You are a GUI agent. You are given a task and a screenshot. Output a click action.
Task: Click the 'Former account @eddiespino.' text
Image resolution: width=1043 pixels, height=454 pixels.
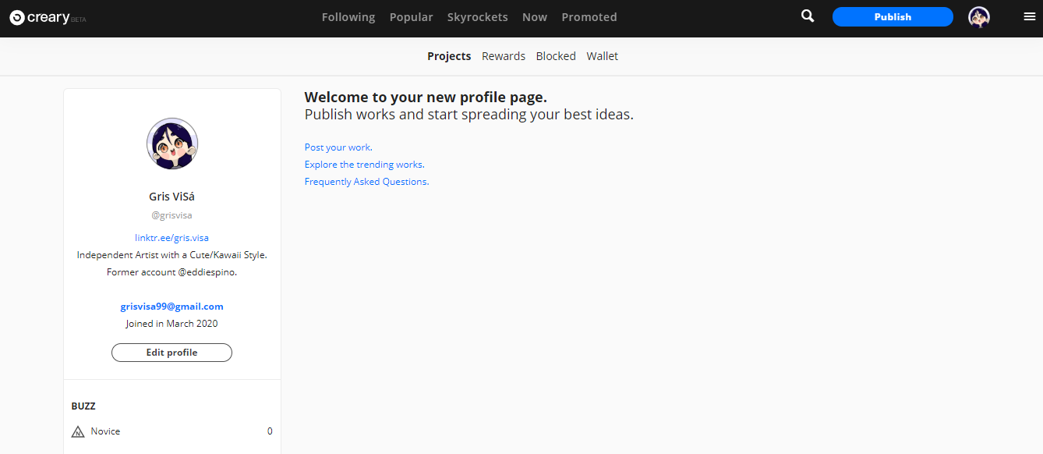(172, 272)
